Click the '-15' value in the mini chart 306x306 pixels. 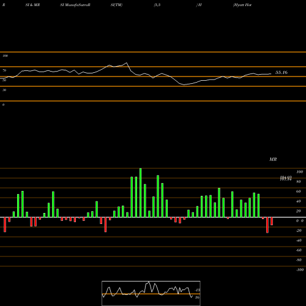[198, 290]
